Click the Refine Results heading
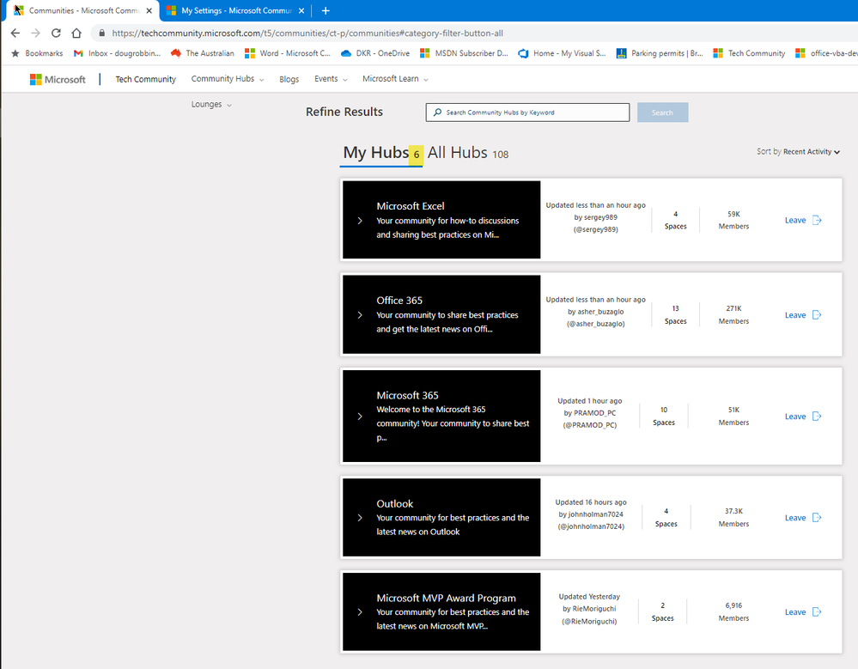Viewport: 858px width, 669px height. (344, 112)
